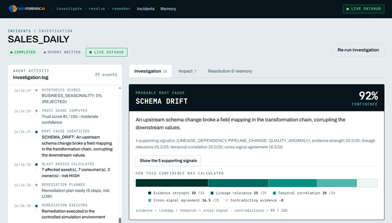Open the Resolution & memory tab
Screen dimensions: 392x223
230,71
